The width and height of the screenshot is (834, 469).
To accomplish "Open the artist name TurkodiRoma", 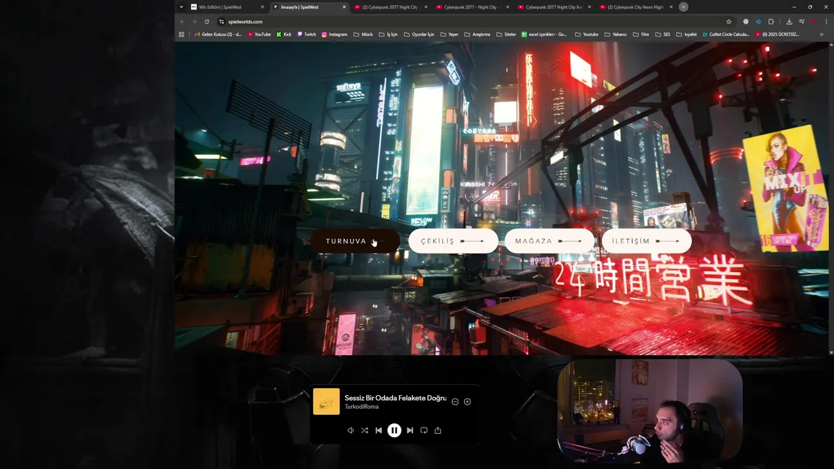I will (x=362, y=407).
